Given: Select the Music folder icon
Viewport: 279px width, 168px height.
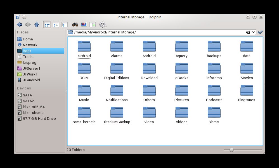Looking at the screenshot, I should [84, 90].
